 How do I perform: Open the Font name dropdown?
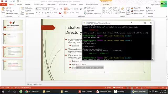(x=48, y=9)
